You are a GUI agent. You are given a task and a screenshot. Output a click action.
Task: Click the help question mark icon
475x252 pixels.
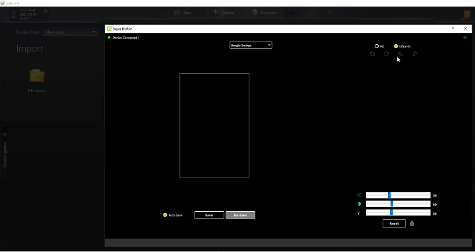pyautogui.click(x=453, y=29)
